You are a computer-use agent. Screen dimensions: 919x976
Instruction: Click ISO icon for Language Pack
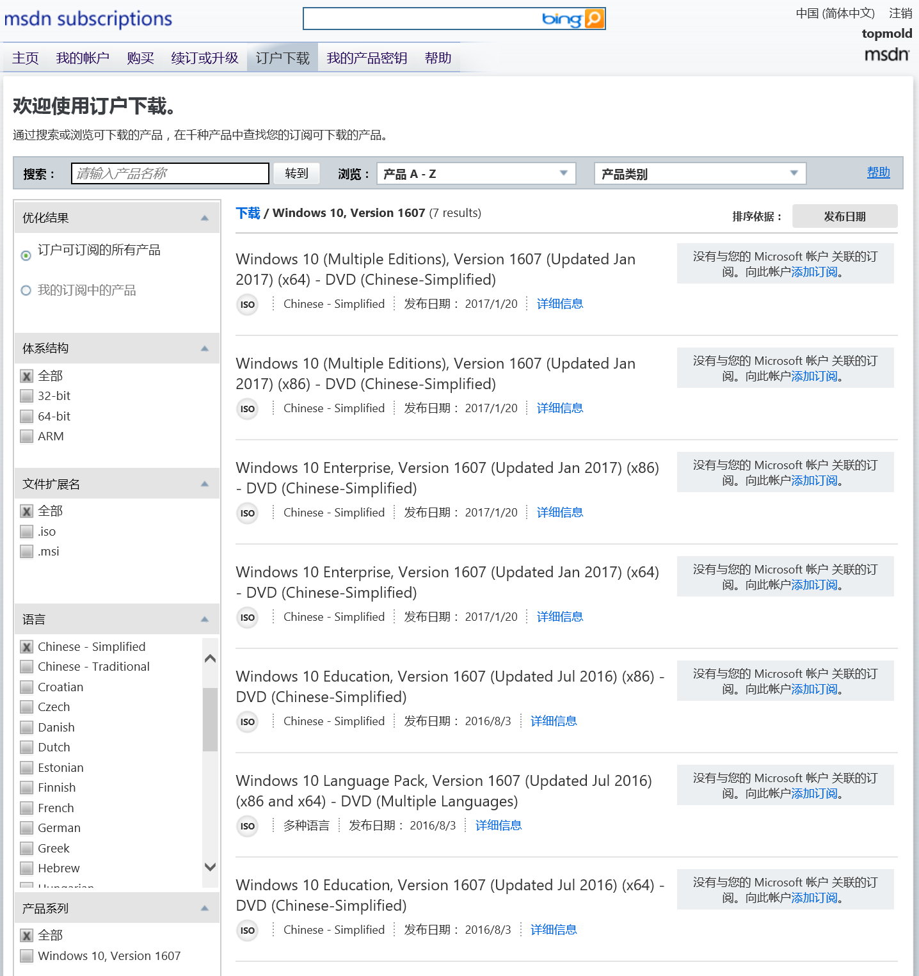coord(248,826)
